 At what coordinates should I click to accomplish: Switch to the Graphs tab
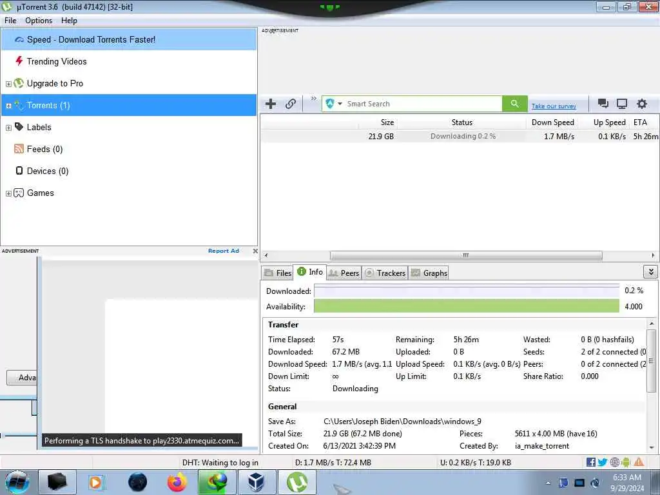(429, 273)
